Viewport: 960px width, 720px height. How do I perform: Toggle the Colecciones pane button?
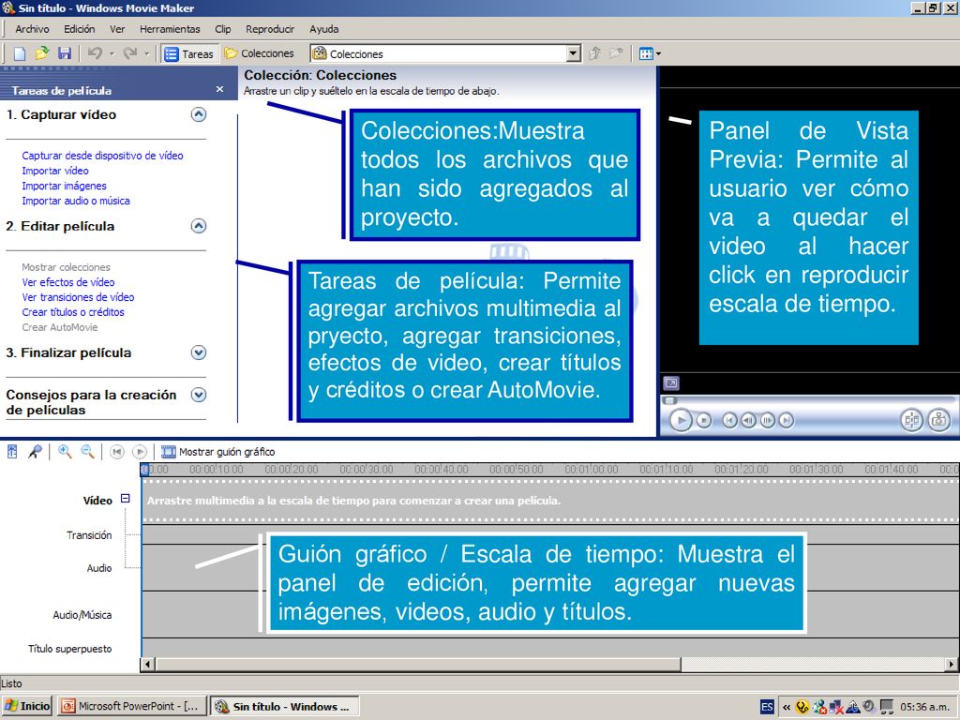pos(260,53)
